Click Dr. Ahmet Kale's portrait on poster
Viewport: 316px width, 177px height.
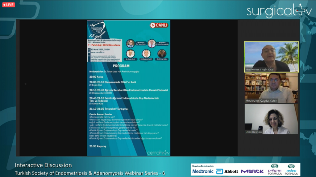point(162,53)
